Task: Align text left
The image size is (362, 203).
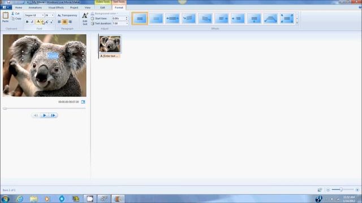Action: click(x=59, y=22)
